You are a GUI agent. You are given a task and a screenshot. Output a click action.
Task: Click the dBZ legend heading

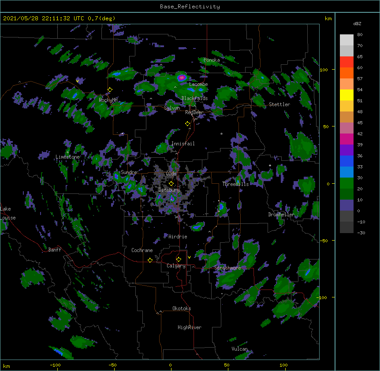click(x=357, y=23)
